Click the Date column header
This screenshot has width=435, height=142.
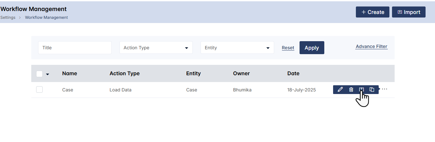coord(293,73)
